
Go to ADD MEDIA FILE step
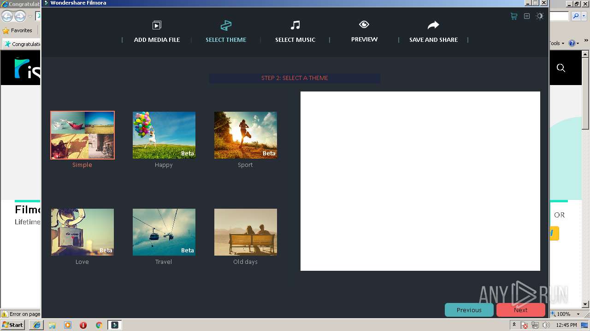[157, 40]
